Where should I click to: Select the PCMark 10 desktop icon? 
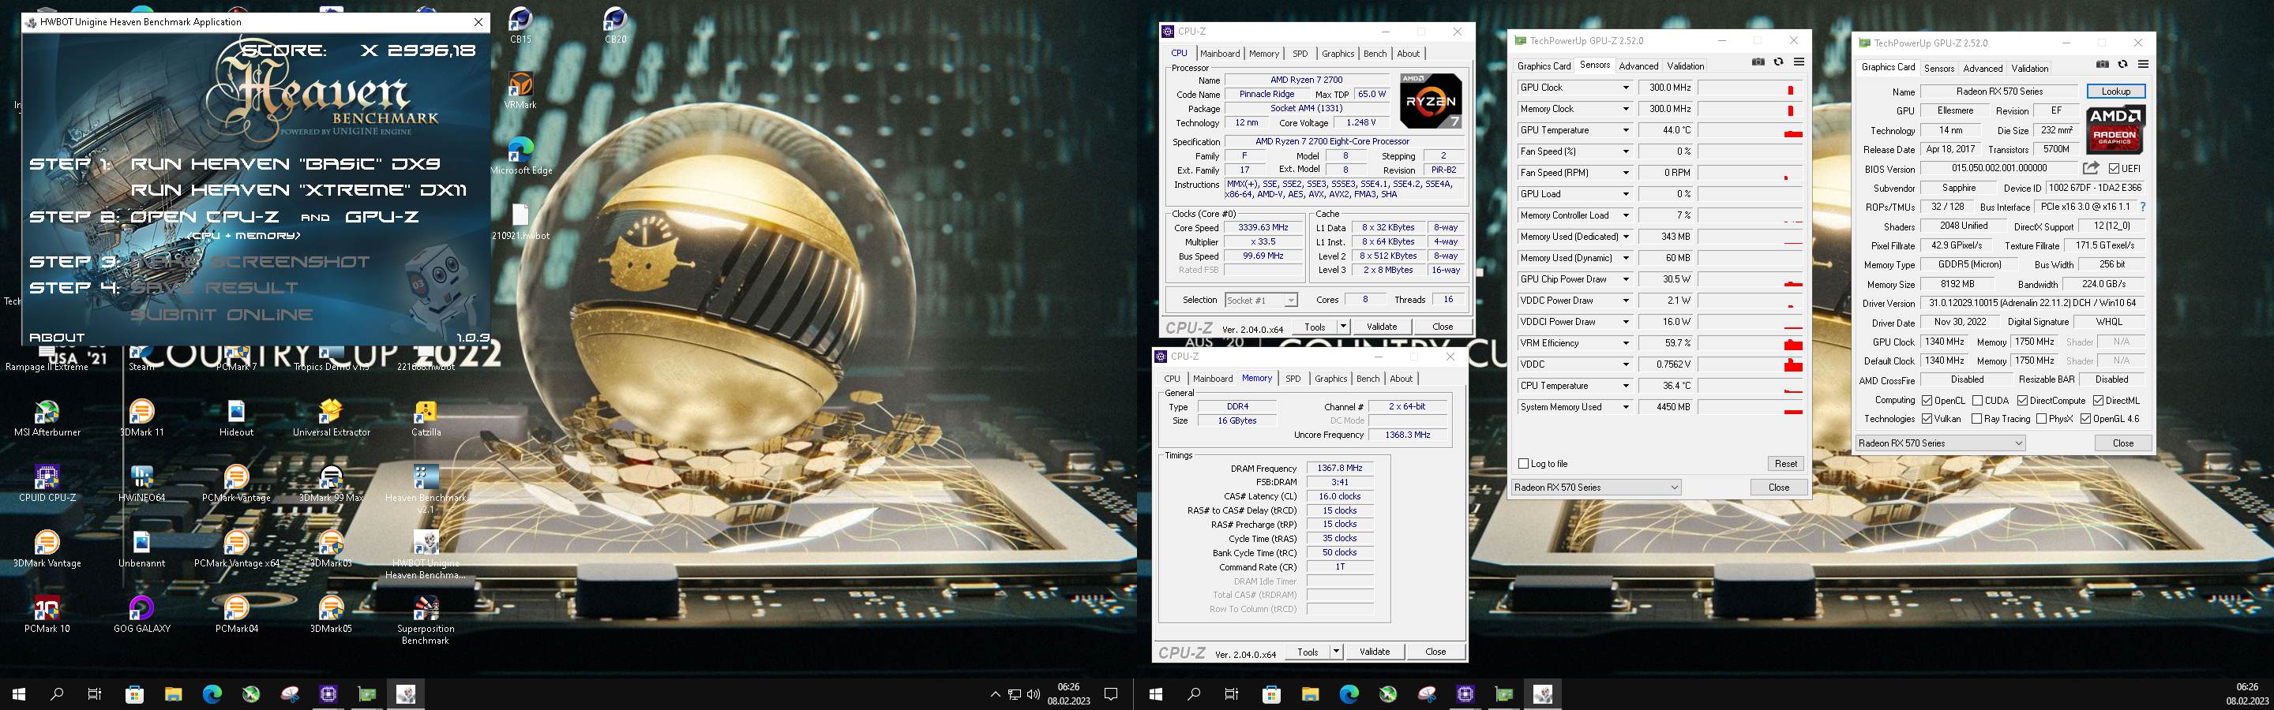(47, 615)
